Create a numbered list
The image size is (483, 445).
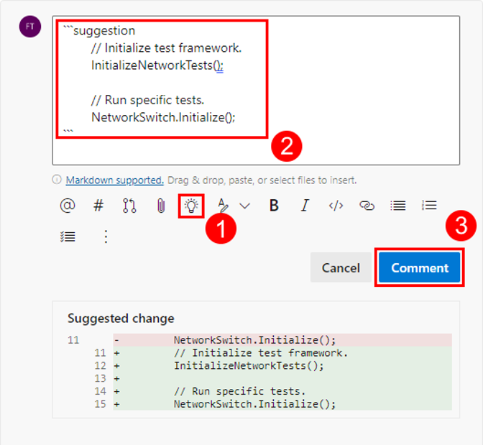click(429, 205)
